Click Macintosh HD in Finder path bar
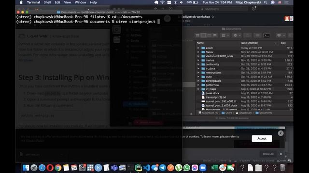The image size is (309, 173). 209,113
